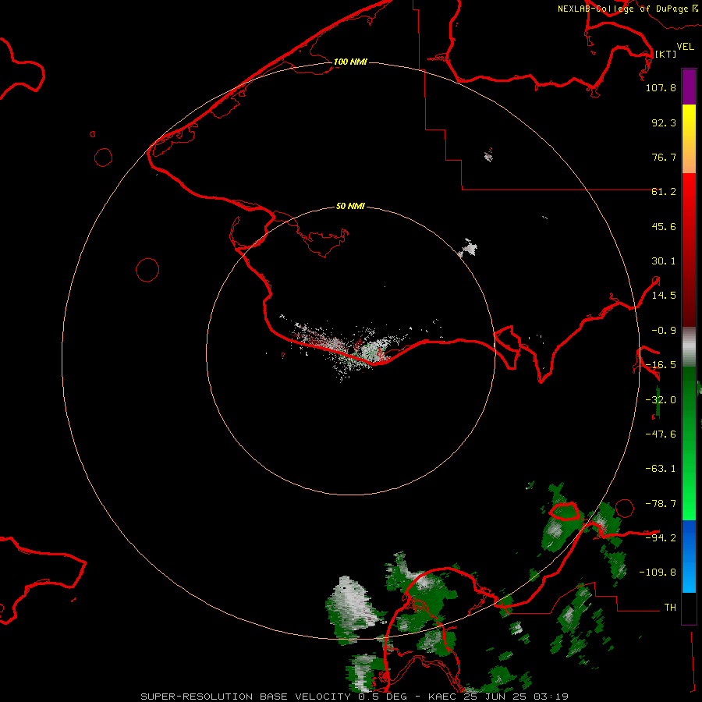Viewport: 702px width, 702px height.
Task: Click the -94.2 scale value
Action: 661,537
